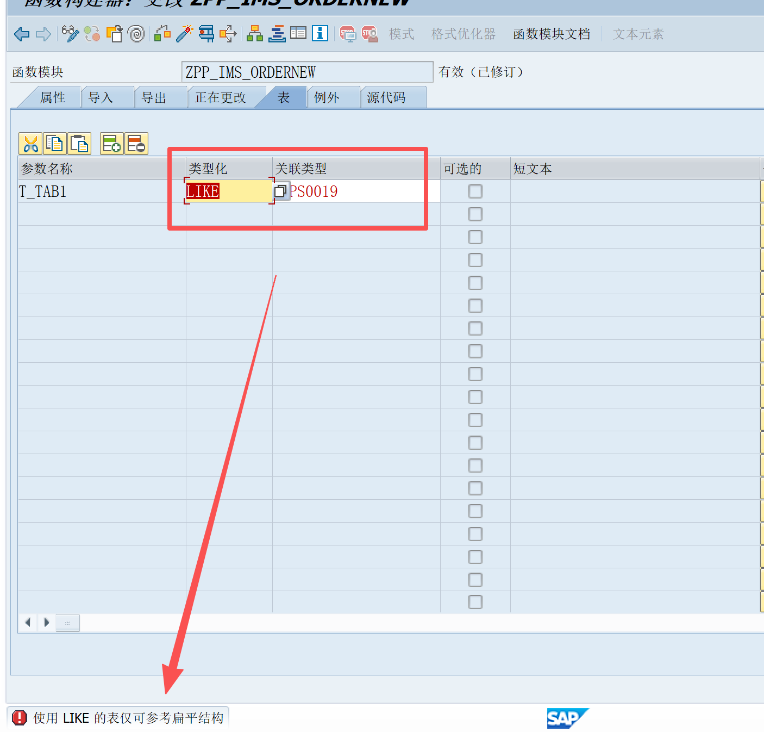The height and width of the screenshot is (732, 764).
Task: Click the Paste clipboard icon
Action: (79, 144)
